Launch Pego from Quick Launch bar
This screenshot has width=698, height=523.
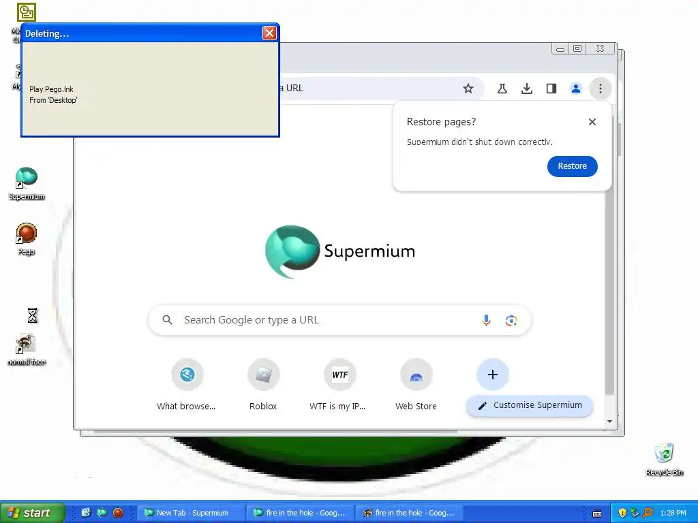(118, 513)
